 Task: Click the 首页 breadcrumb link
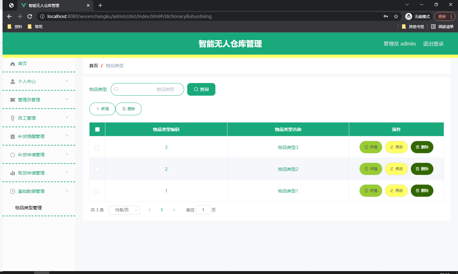[x=94, y=66]
